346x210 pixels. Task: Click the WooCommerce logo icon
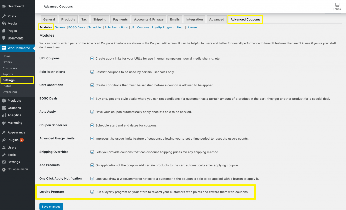click(4, 48)
